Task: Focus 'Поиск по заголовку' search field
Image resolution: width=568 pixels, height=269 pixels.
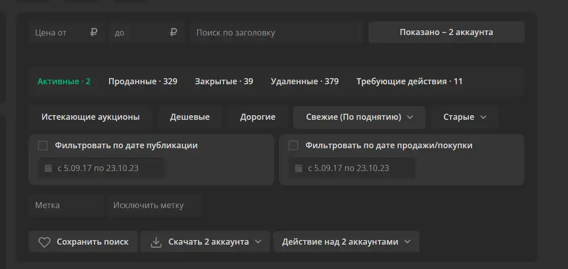Action: pos(276,32)
